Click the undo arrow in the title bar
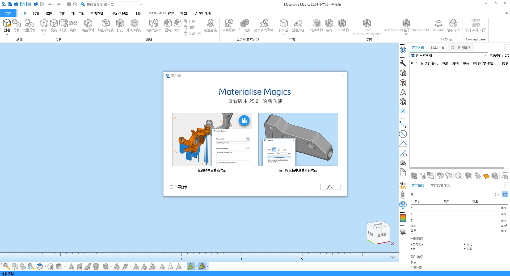Screen dimensions: 510x276 click(x=50, y=4)
